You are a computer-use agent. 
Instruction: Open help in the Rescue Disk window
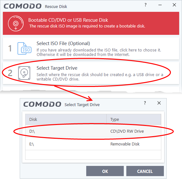pyautogui.click(x=145, y=5)
